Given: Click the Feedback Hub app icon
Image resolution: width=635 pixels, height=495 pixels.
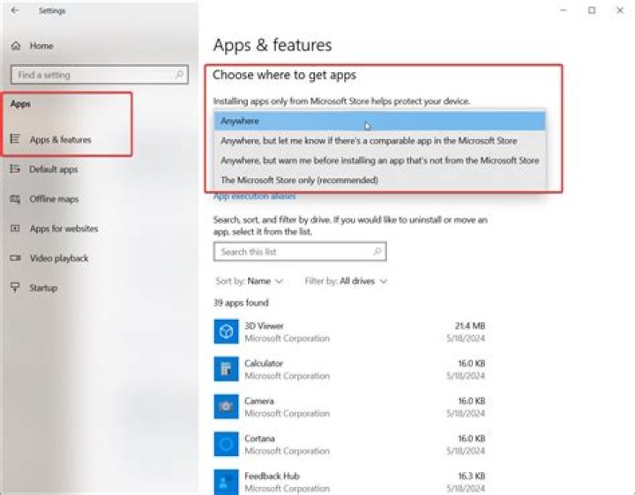Looking at the screenshot, I should 226,481.
